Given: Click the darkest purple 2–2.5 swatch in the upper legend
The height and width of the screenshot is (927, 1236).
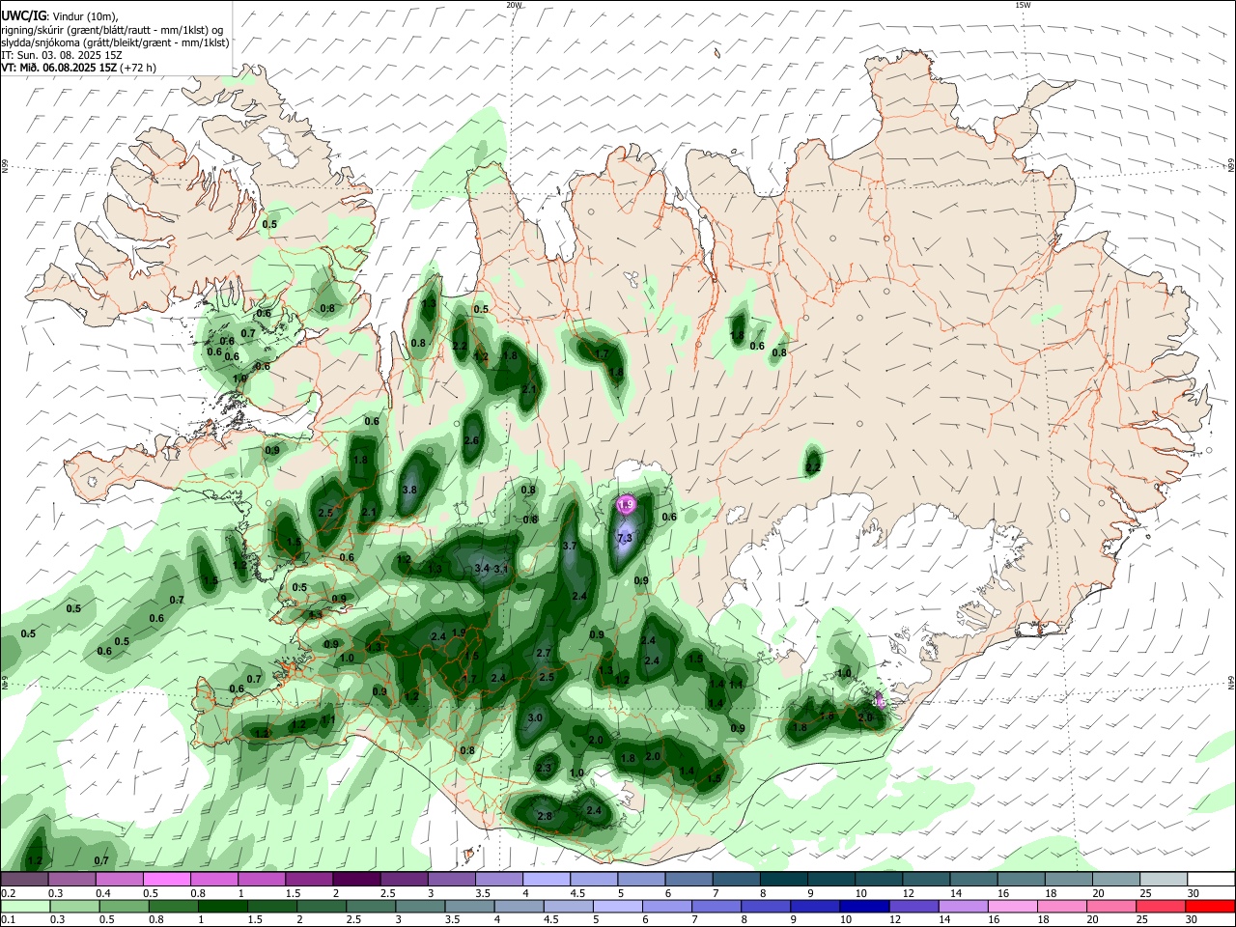Looking at the screenshot, I should pos(355,879).
